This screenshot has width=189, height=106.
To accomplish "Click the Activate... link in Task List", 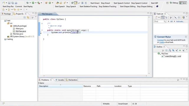I will (x=180, y=21).
